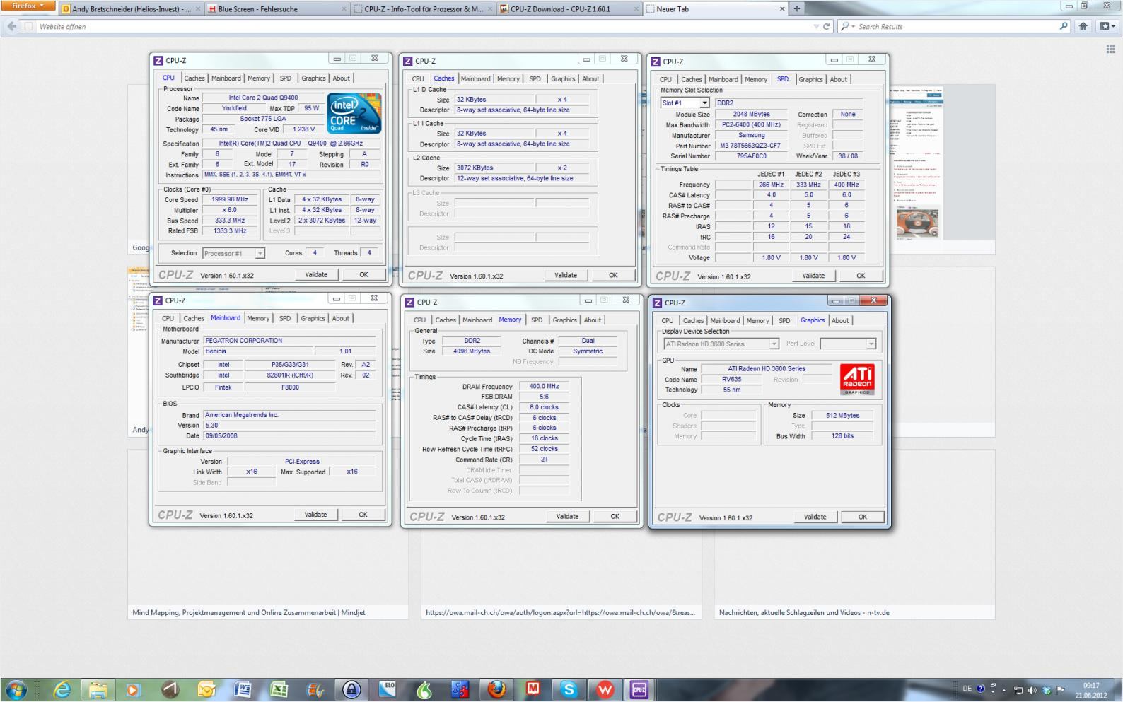Open the About tab in Graphics window
Viewport: 1123px width, 702px height.
pyautogui.click(x=839, y=320)
